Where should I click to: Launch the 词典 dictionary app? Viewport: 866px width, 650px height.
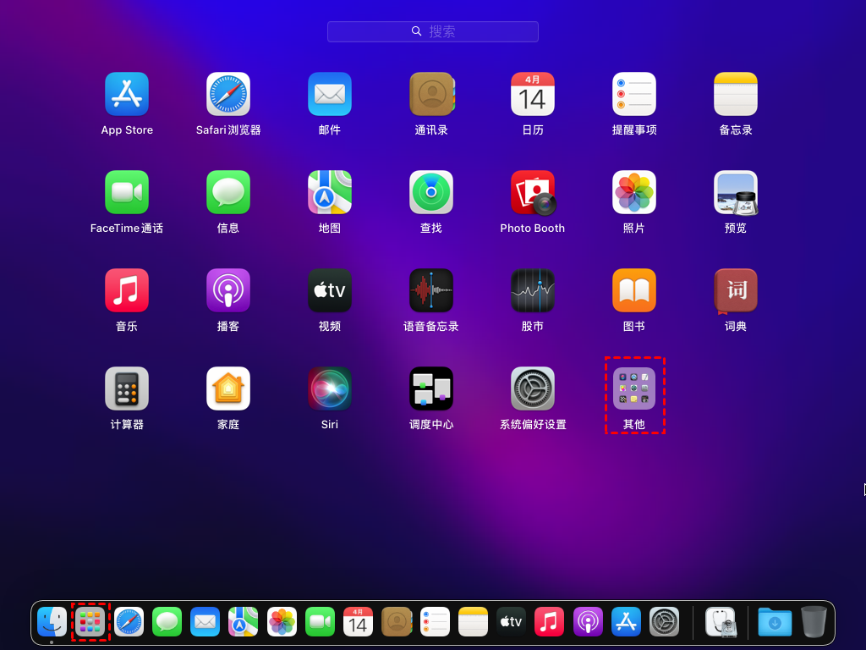[x=736, y=291]
